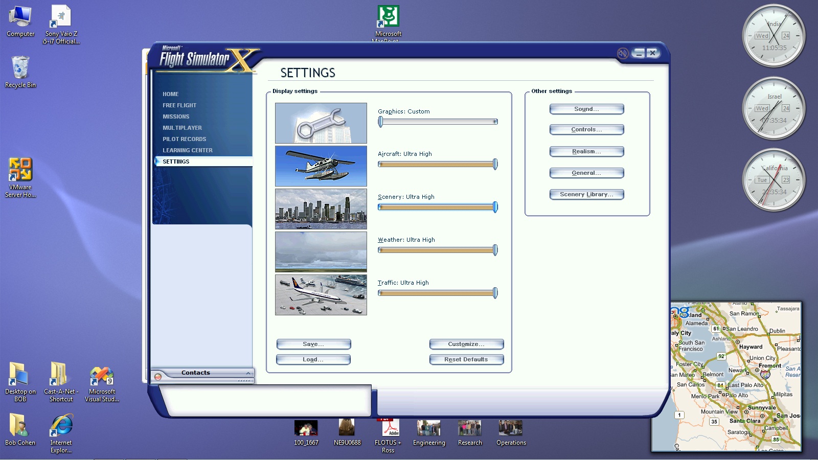Open Controls settings
Viewport: 818px width, 460px height.
click(586, 129)
